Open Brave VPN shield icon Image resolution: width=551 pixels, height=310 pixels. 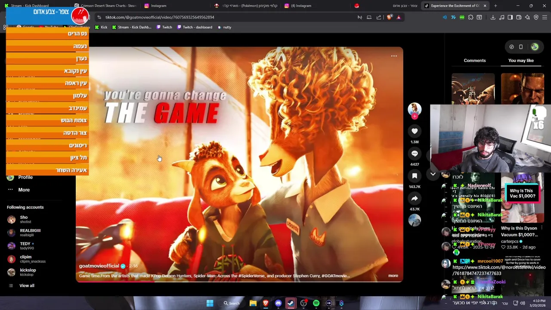pos(536,17)
